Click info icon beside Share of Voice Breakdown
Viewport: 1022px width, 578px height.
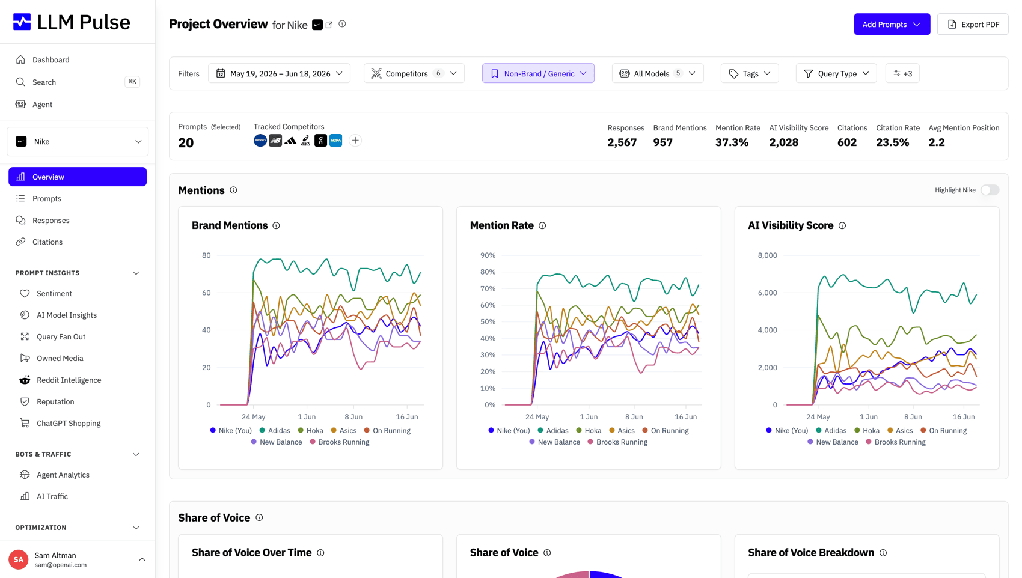pyautogui.click(x=883, y=553)
